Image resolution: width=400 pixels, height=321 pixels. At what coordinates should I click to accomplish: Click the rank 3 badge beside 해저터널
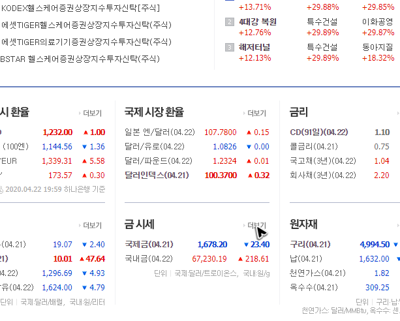[230, 48]
